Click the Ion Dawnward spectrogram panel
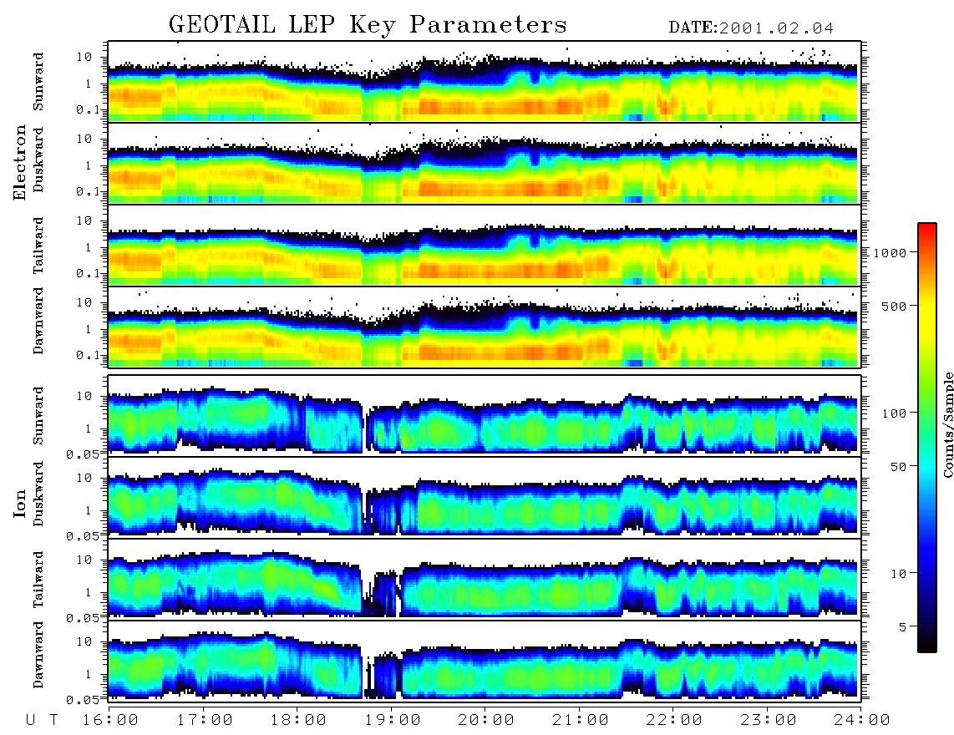 pyautogui.click(x=485, y=661)
